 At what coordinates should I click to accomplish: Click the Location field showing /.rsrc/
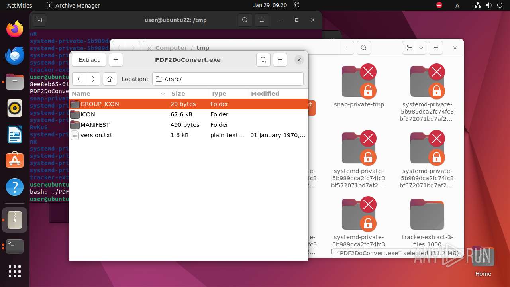228,79
